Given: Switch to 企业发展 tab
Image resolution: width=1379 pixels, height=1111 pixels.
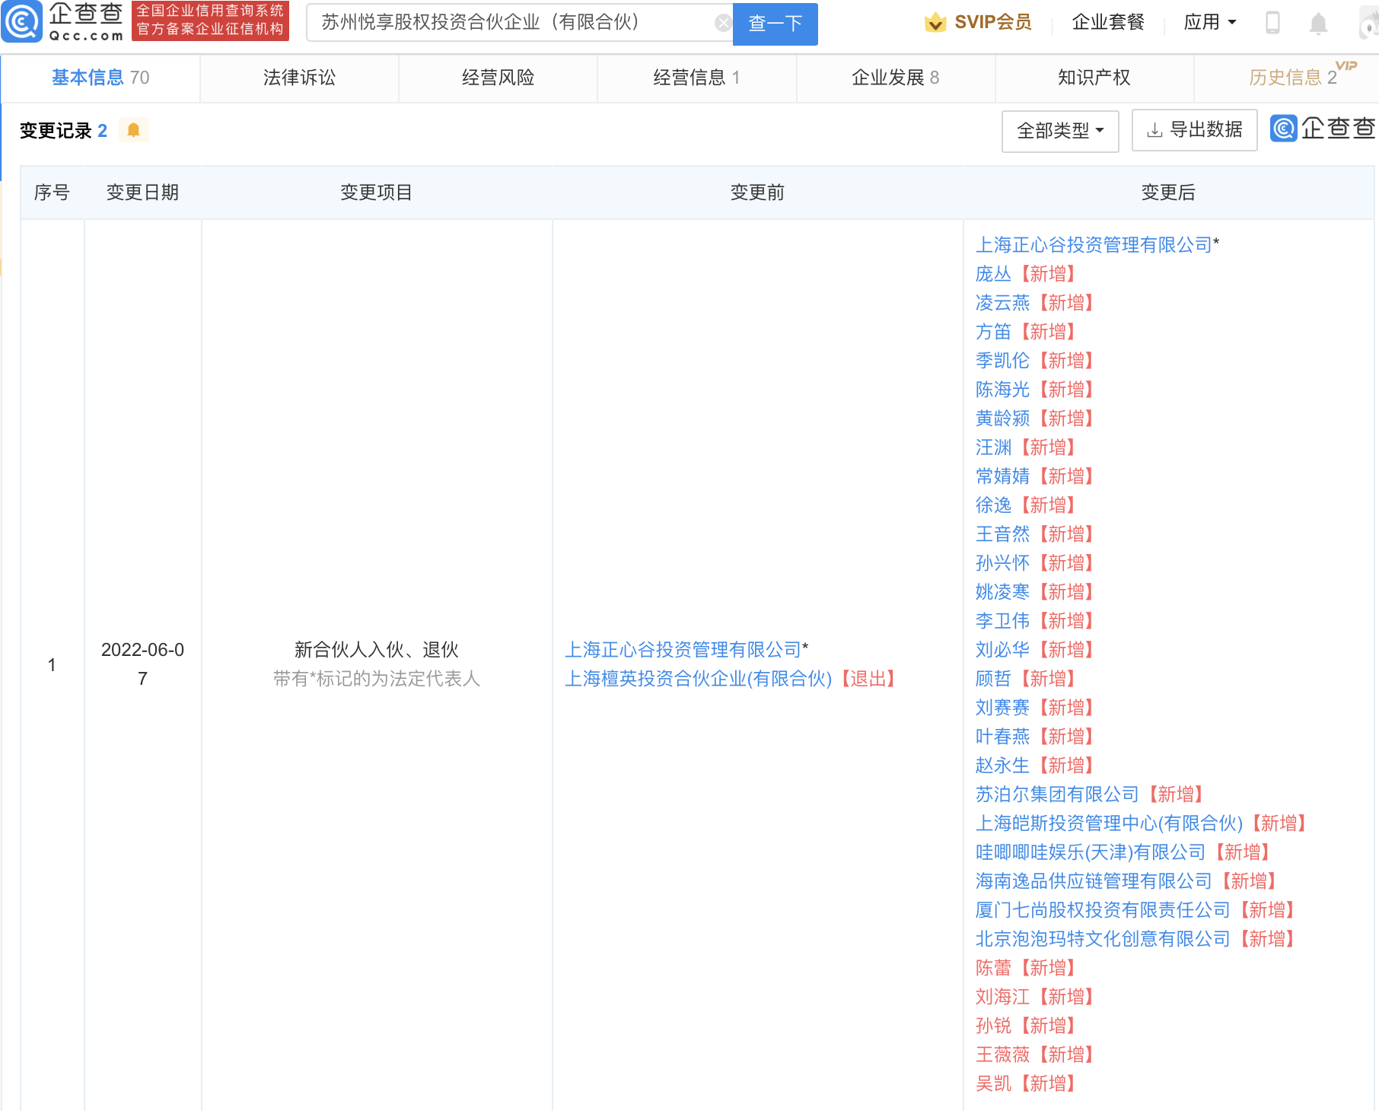Looking at the screenshot, I should point(896,78).
